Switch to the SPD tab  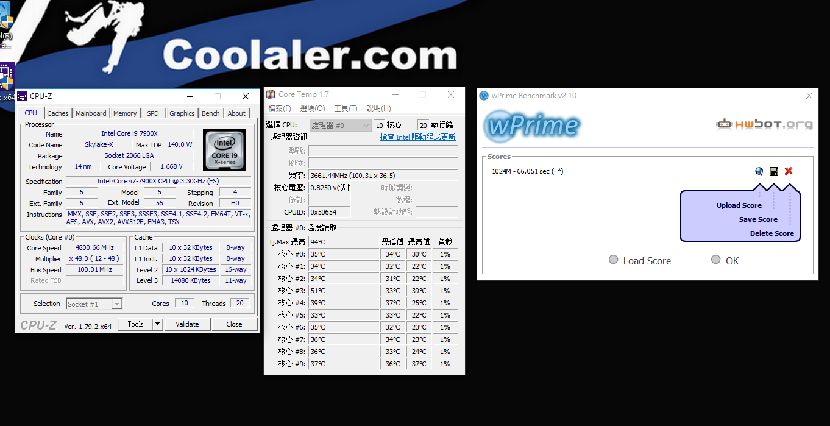coord(153,113)
